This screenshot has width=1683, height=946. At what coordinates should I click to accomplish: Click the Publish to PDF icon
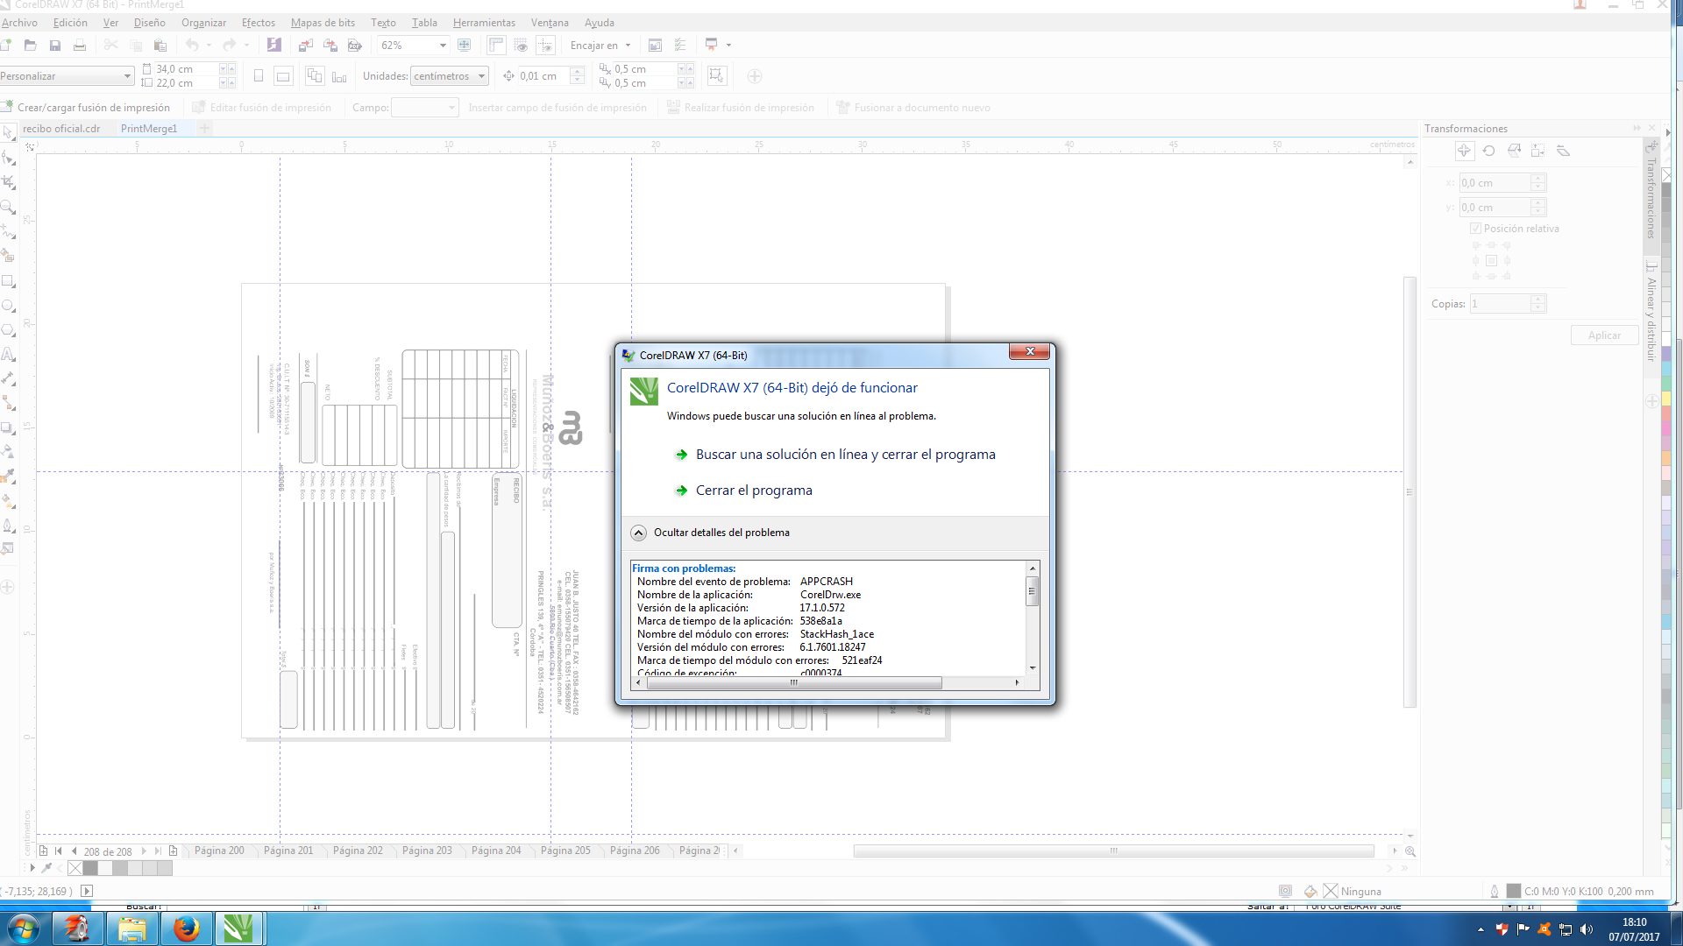355,45
